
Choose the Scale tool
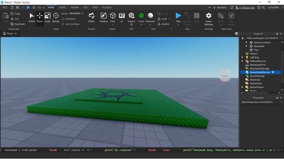tap(47, 18)
